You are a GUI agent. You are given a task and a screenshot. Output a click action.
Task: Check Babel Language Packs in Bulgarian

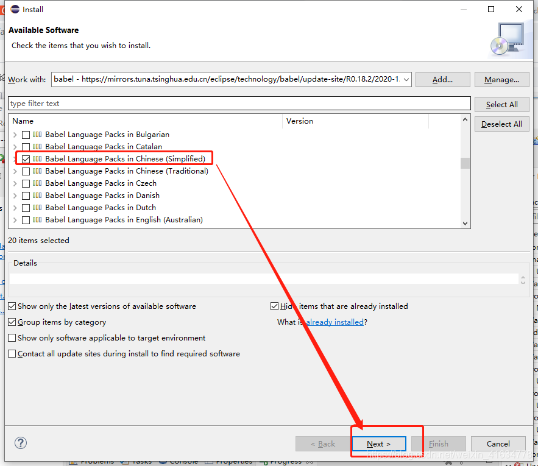pos(26,135)
